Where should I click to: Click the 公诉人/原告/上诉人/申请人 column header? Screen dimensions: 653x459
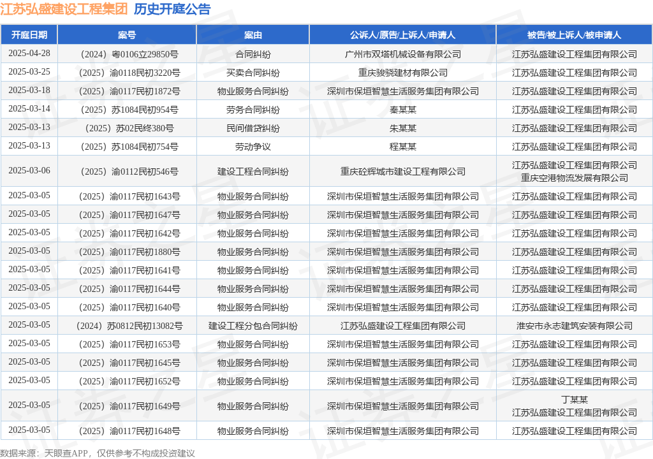pyautogui.click(x=403, y=35)
